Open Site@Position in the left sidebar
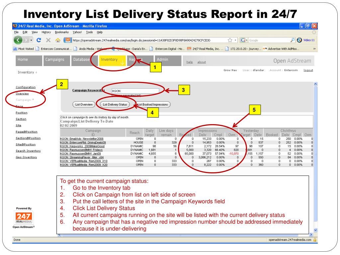This screenshot has width=340, height=255. pos(26,144)
